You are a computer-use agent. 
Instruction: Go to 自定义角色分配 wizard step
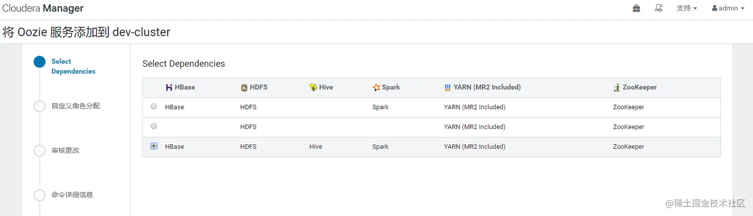pos(76,106)
